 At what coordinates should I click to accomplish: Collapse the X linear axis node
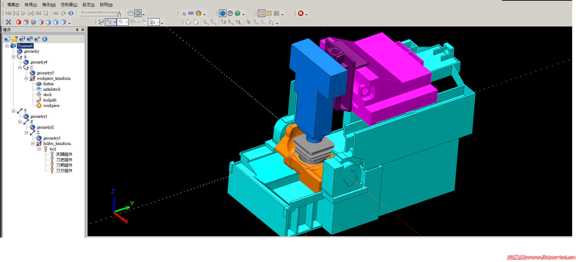[x=20, y=122]
